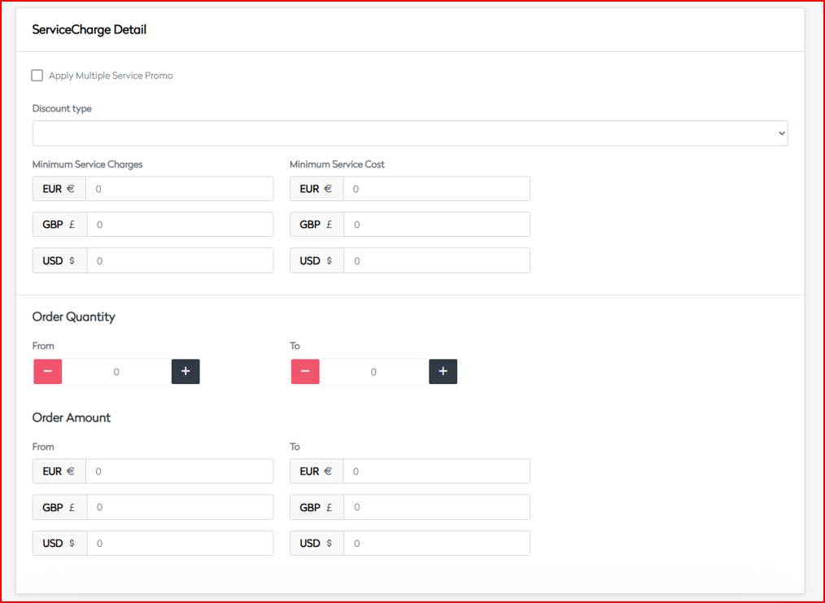Click GBP field in Order Amount From
Screen dimensions: 825x603
pyautogui.click(x=179, y=507)
